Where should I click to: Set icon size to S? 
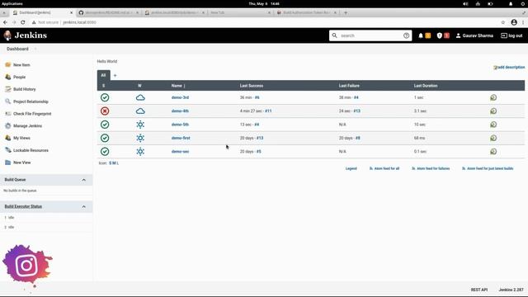[110, 163]
